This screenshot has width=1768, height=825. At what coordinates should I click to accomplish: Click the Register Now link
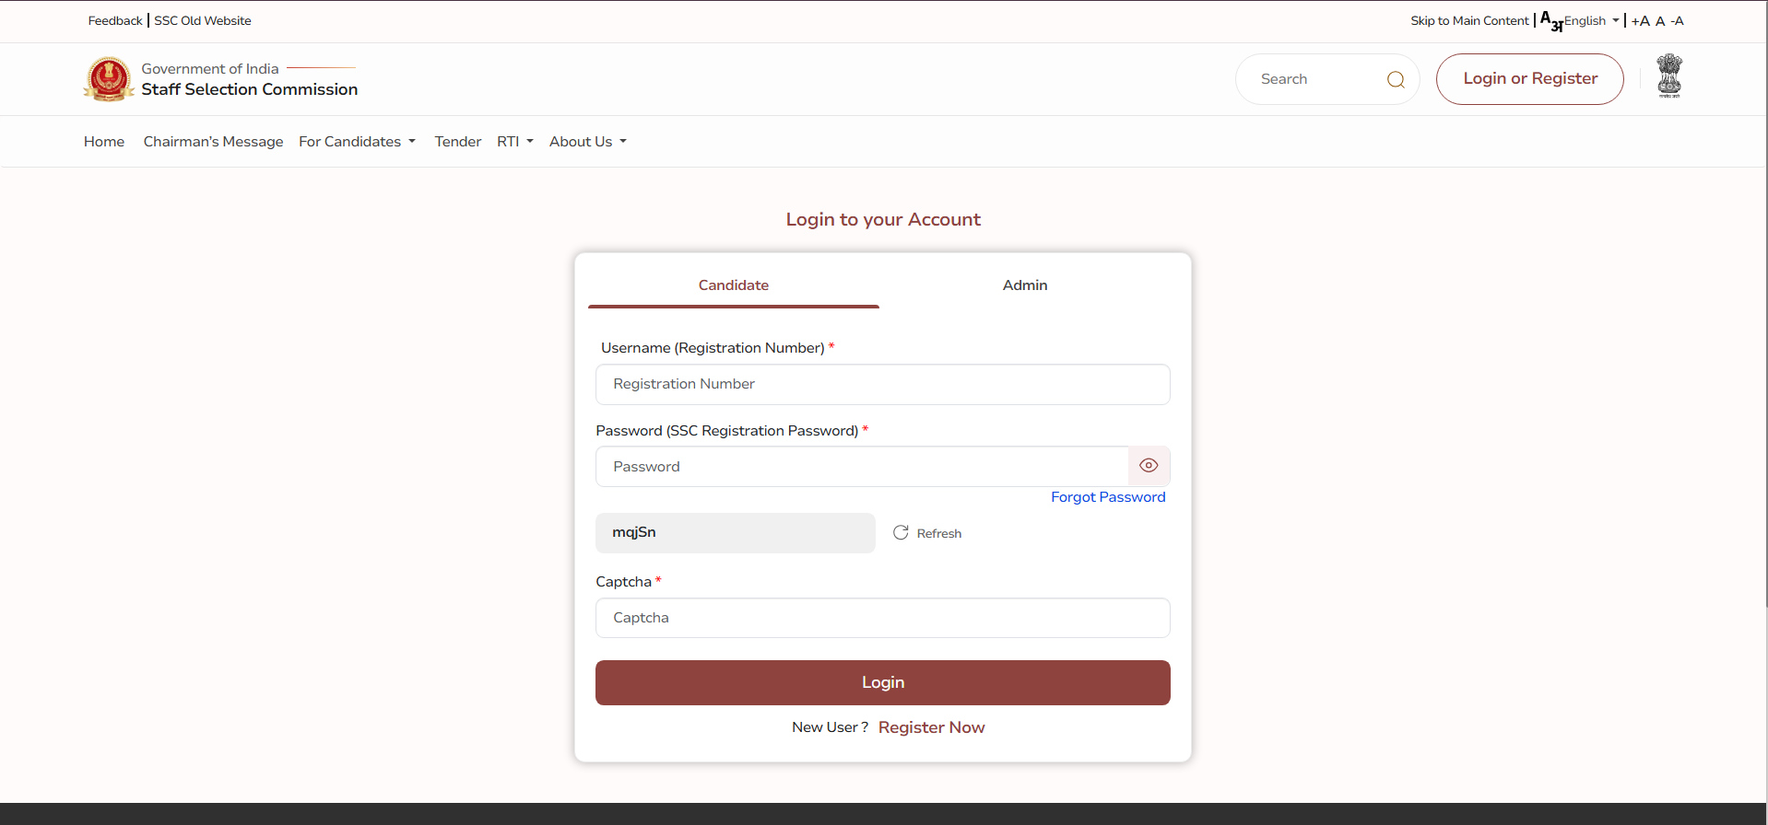click(931, 727)
